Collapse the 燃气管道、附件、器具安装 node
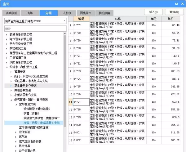Viewport: 186px width, 152px height. 11,100
